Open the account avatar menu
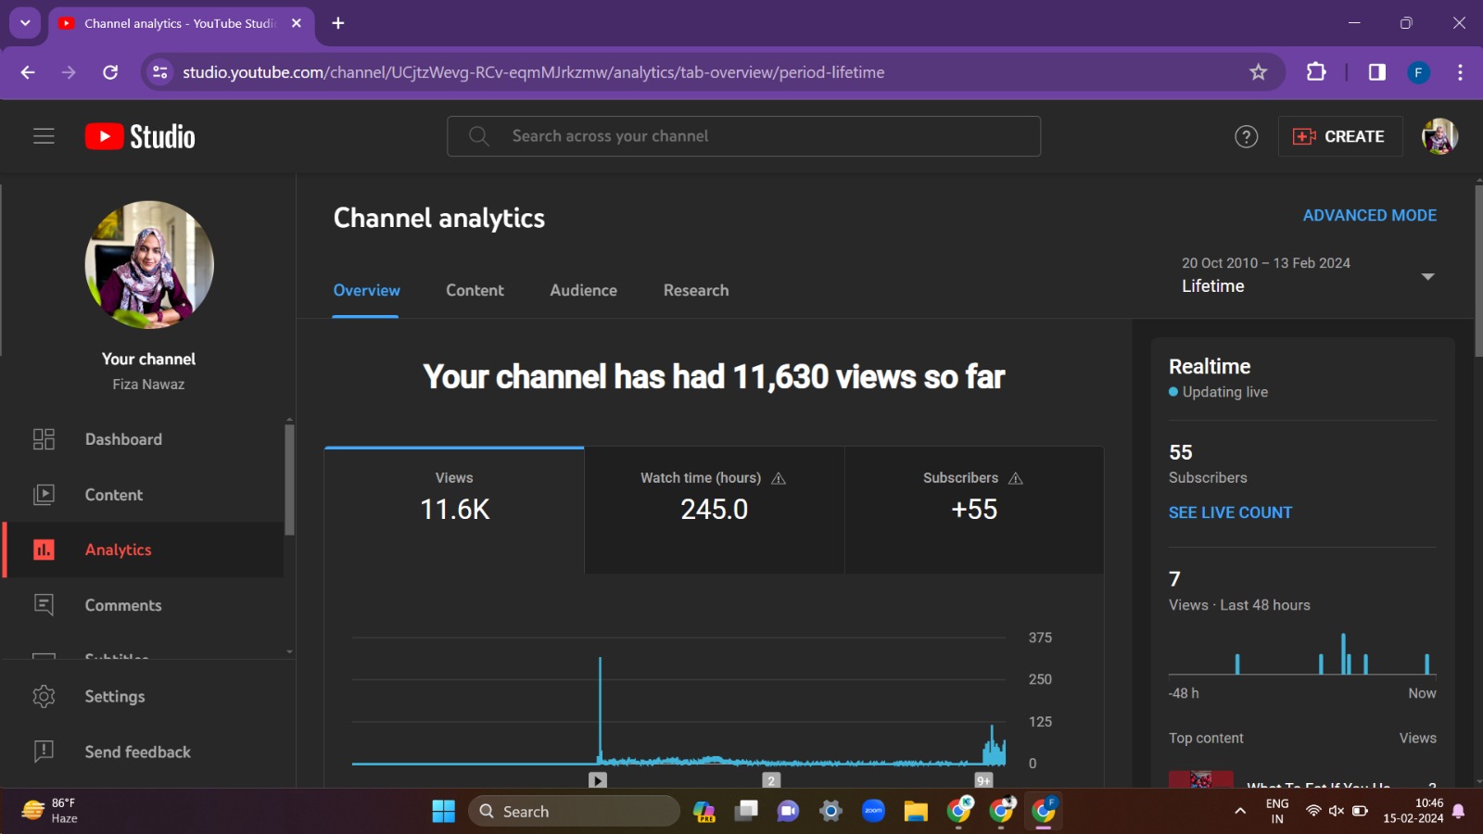The width and height of the screenshot is (1483, 834). coord(1439,136)
